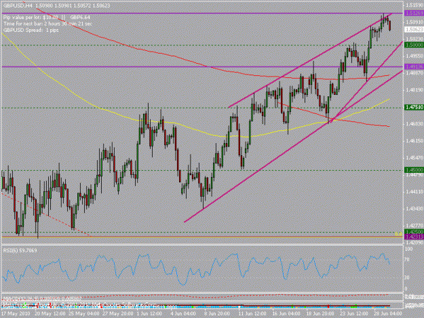Select the yellow 0.0 Fibonacci level label
The height and width of the screenshot is (318, 424).
pos(399,234)
